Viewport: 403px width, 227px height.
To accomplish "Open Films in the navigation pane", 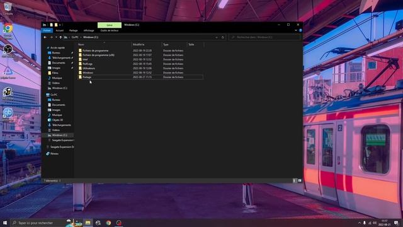I will pyautogui.click(x=55, y=73).
